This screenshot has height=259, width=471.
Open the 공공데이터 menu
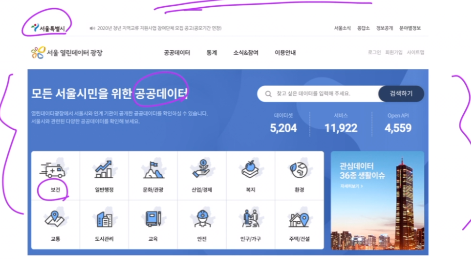(176, 52)
